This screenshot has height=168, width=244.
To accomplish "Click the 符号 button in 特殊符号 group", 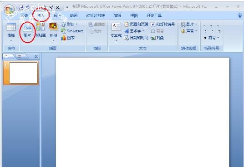I will pos(210,38).
